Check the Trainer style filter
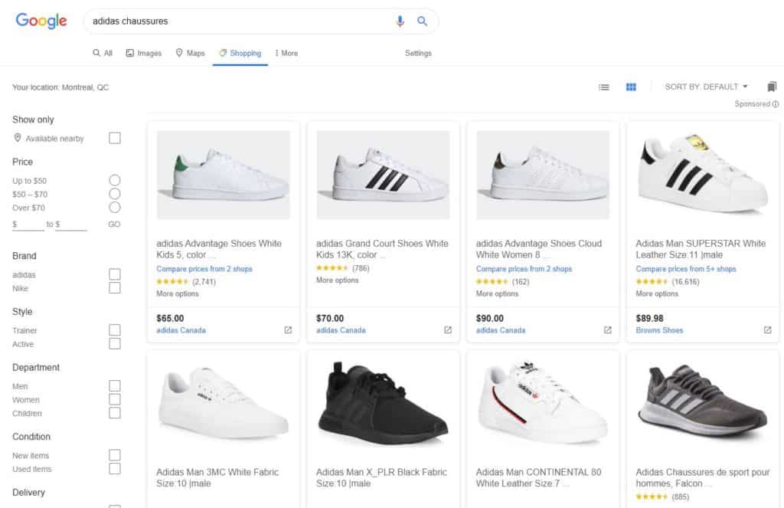784x508 pixels. point(115,329)
